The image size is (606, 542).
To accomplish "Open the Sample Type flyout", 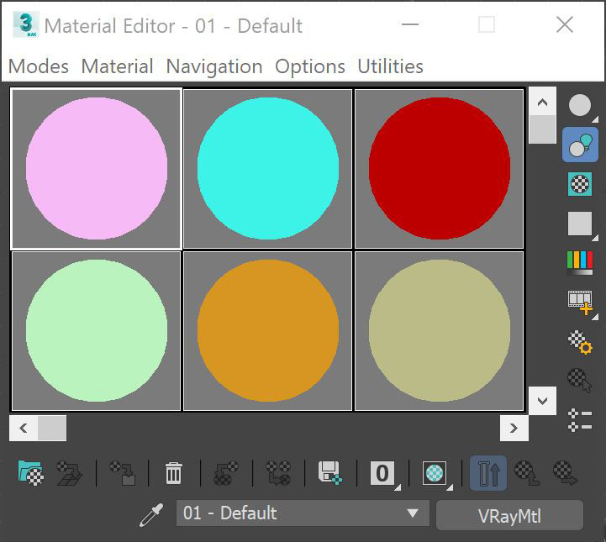I will click(580, 107).
